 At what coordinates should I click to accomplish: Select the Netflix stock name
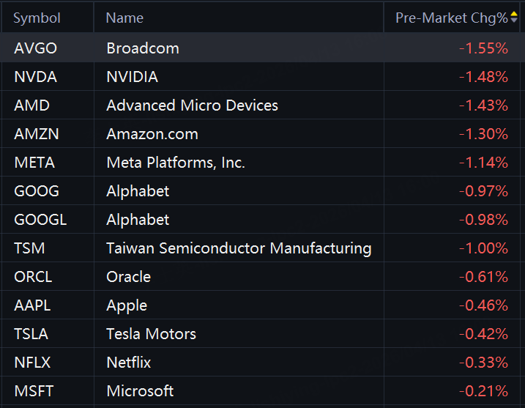click(129, 363)
